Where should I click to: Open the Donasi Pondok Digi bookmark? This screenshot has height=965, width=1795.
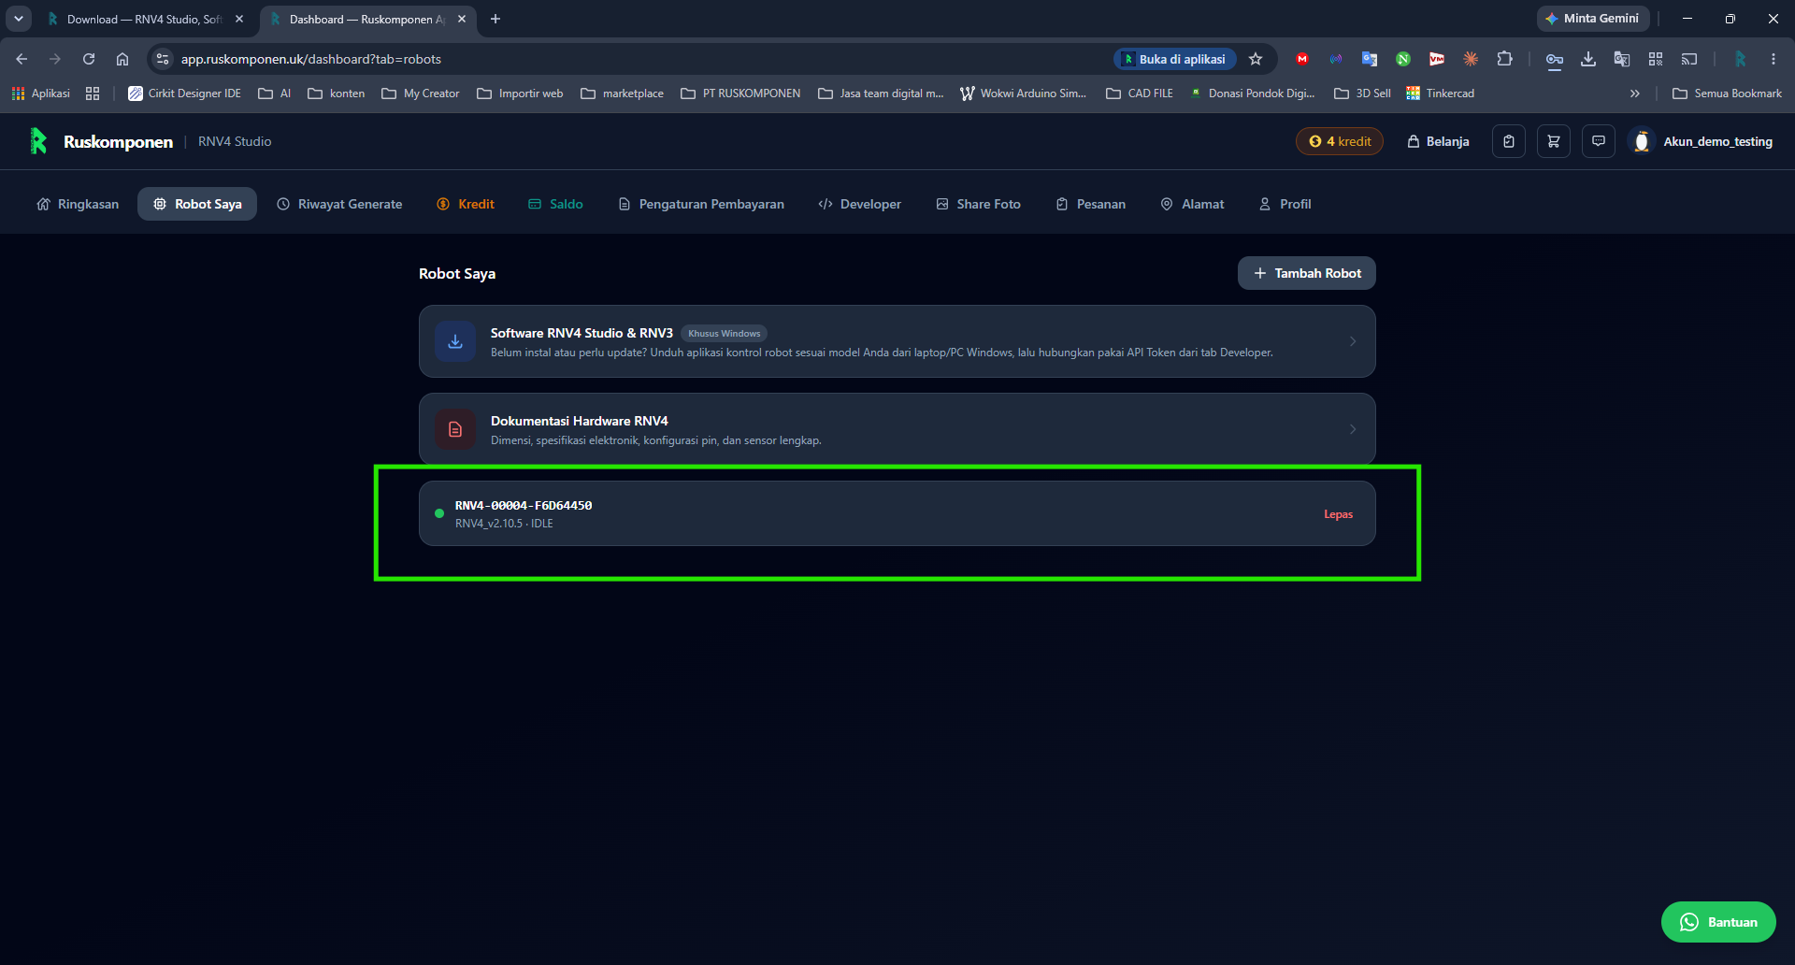point(1252,94)
